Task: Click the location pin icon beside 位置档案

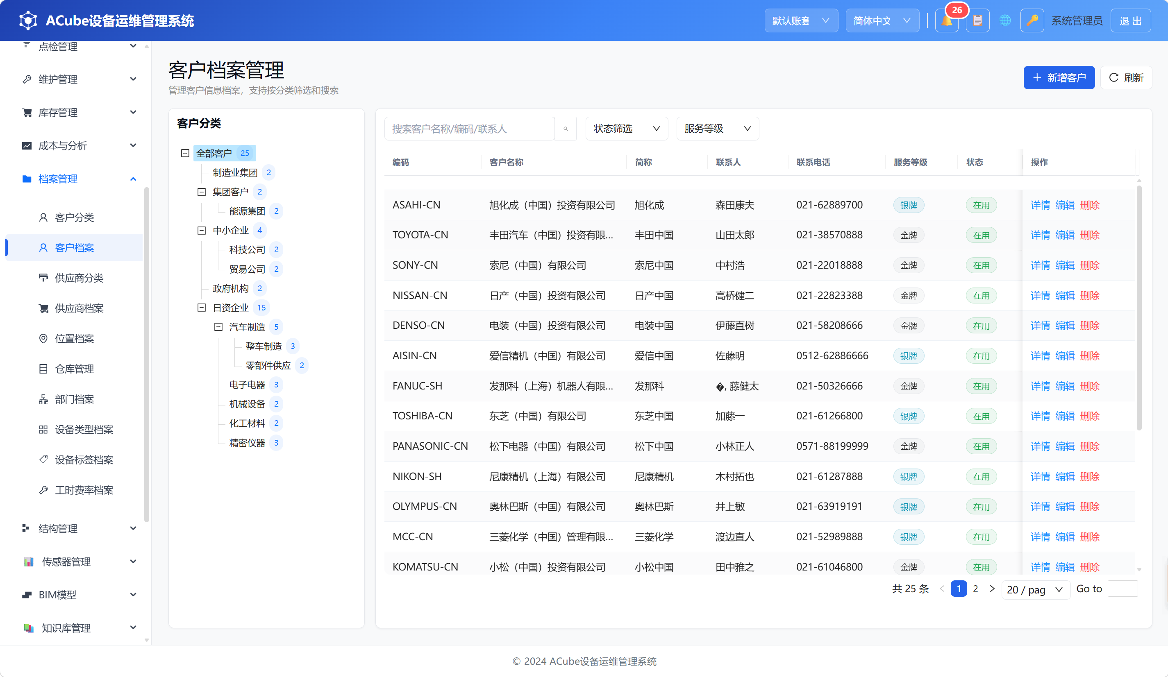Action: click(43, 338)
